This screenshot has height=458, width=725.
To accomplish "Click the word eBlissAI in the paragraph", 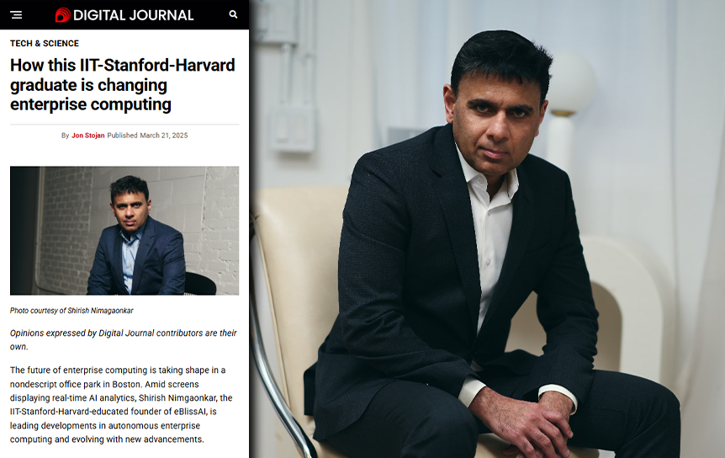I will [x=190, y=412].
